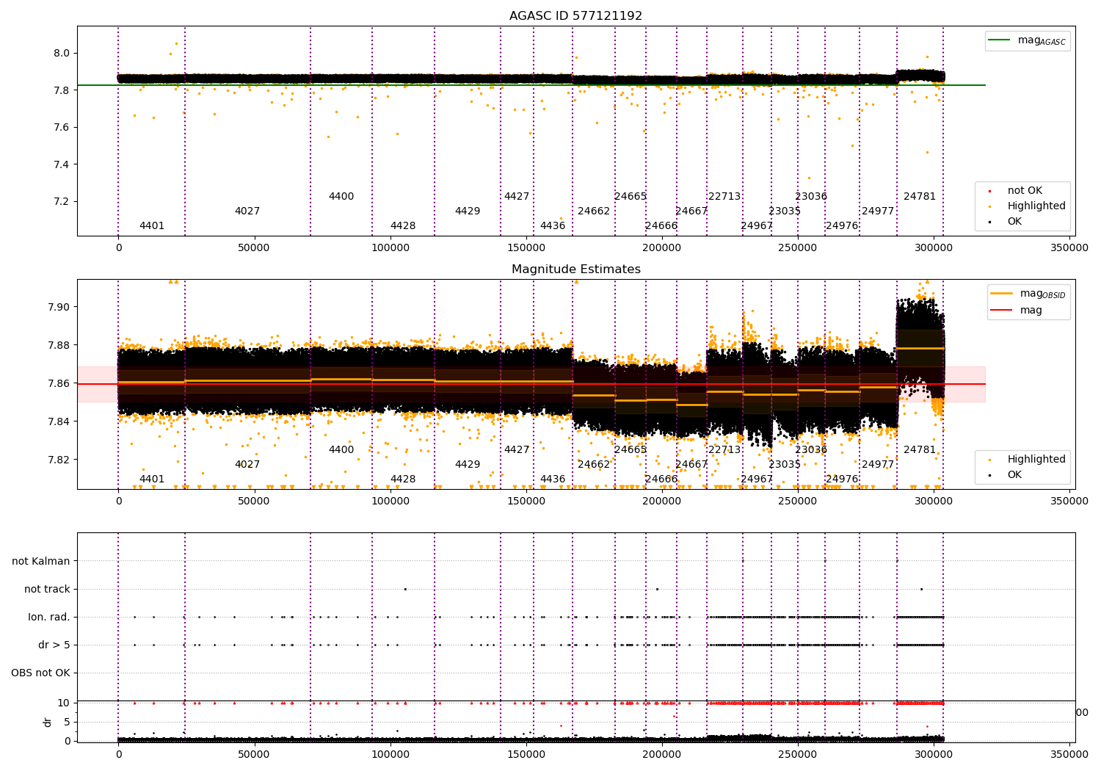The image size is (1101, 771).
Task: Click obsid label 4401 in the middle panel
Action: (x=152, y=479)
